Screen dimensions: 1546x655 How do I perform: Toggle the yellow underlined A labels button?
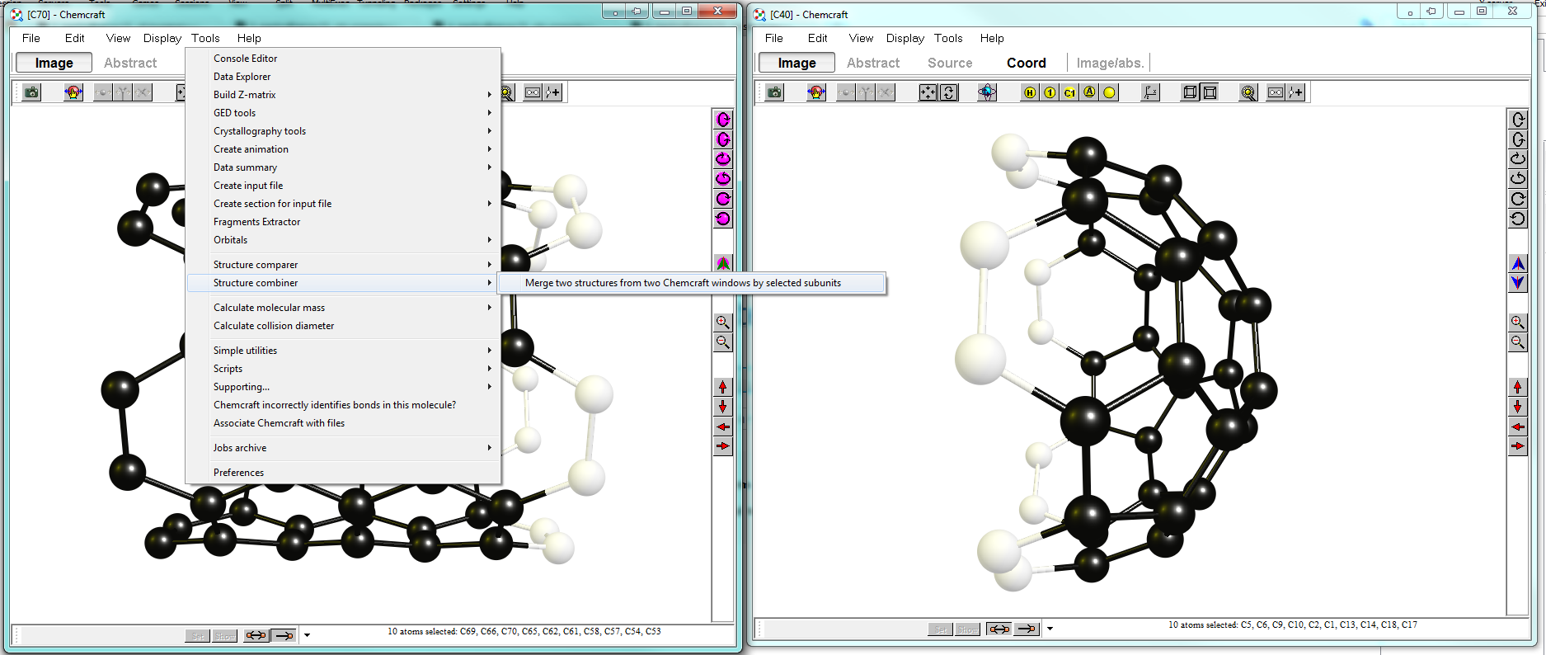(1089, 92)
